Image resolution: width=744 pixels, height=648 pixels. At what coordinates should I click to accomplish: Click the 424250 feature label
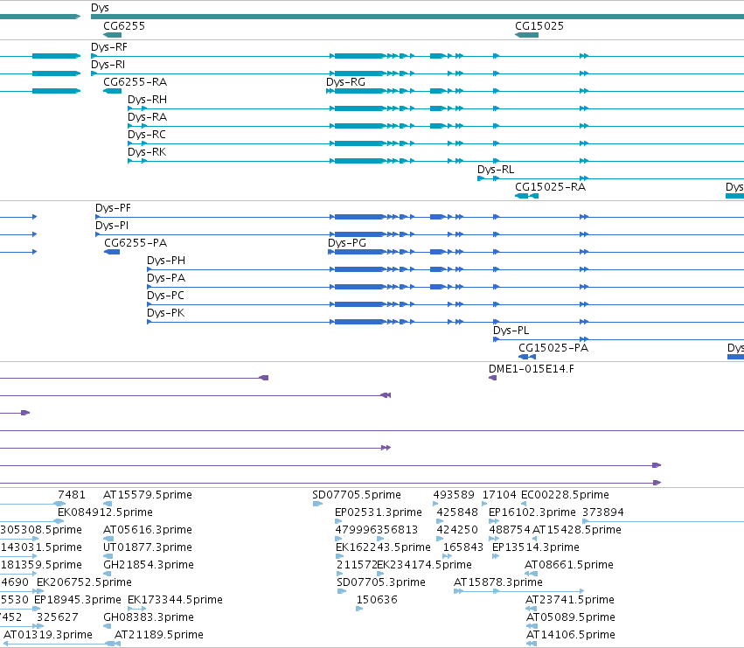pos(457,530)
